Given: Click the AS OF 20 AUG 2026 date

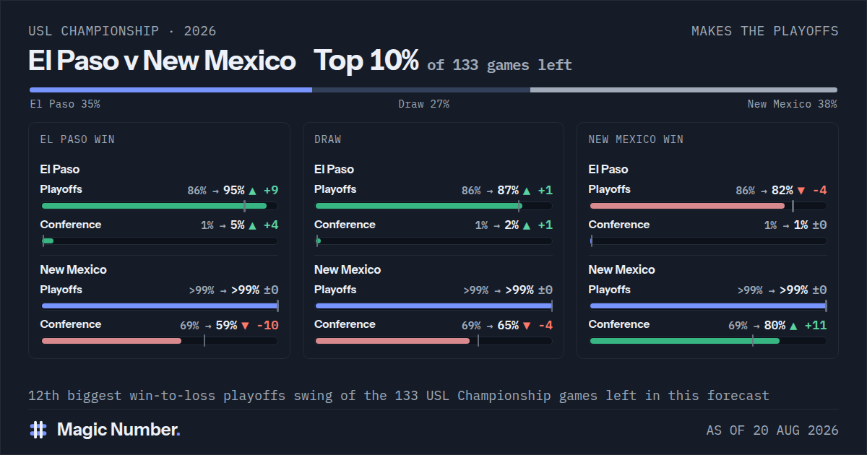Looking at the screenshot, I should pyautogui.click(x=772, y=430).
